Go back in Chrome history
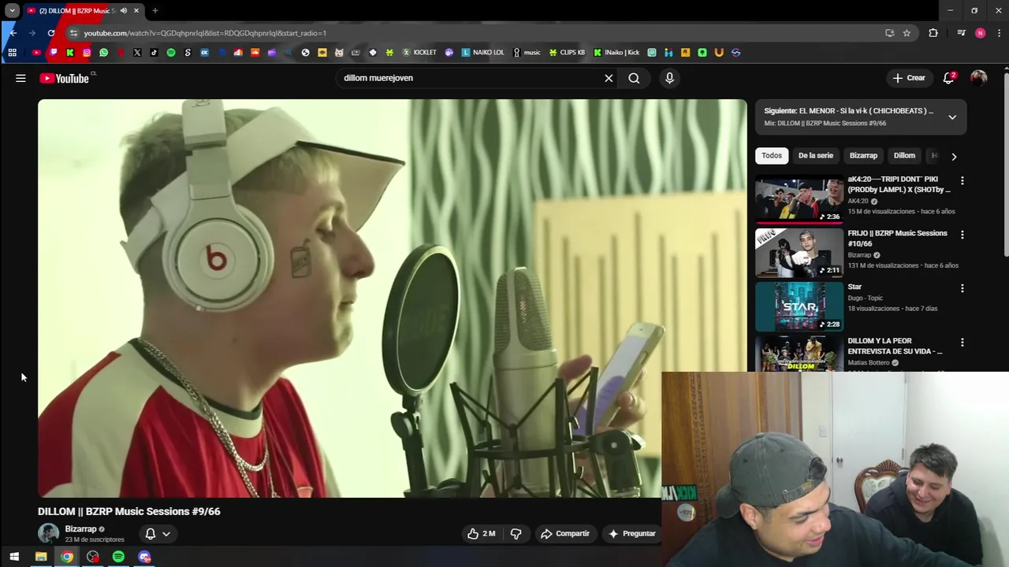The width and height of the screenshot is (1009, 567). (x=13, y=33)
